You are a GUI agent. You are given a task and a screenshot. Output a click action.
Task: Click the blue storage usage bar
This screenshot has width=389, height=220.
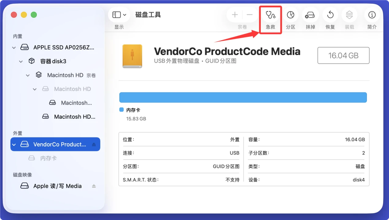(x=243, y=97)
